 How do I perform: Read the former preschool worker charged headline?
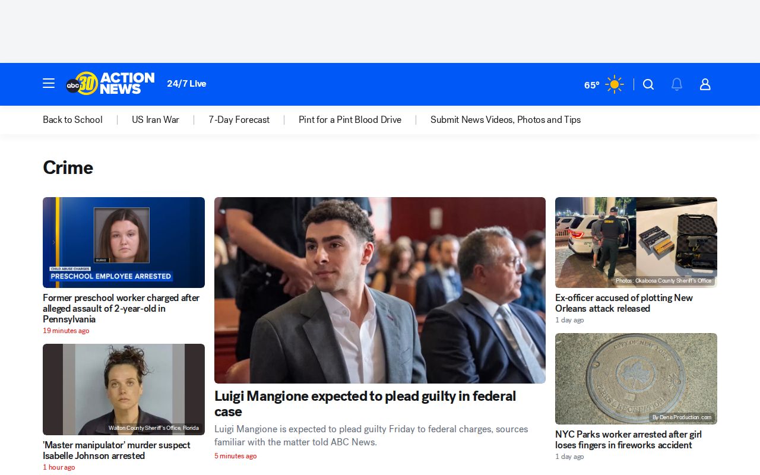pos(121,308)
